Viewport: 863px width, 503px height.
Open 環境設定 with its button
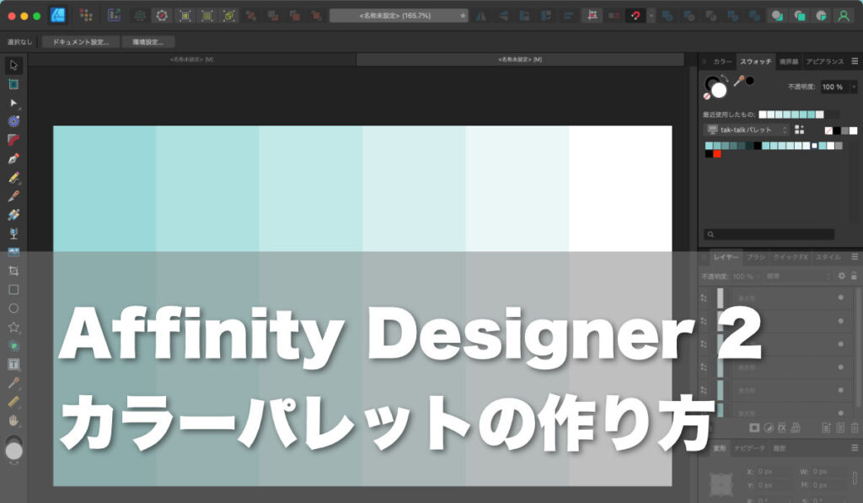coord(148,40)
